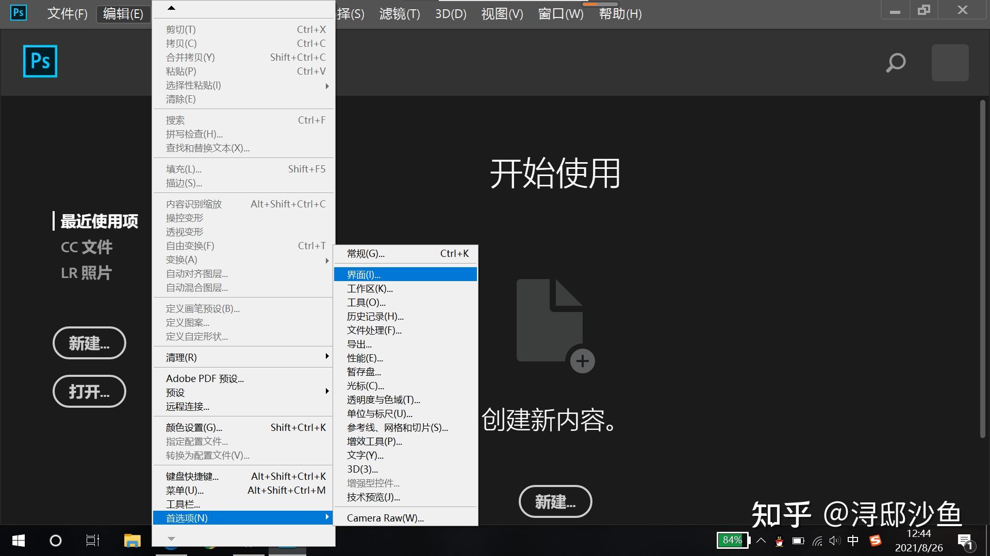Image resolution: width=990 pixels, height=556 pixels.
Task: Click the Cortana search circle on taskbar
Action: point(55,541)
